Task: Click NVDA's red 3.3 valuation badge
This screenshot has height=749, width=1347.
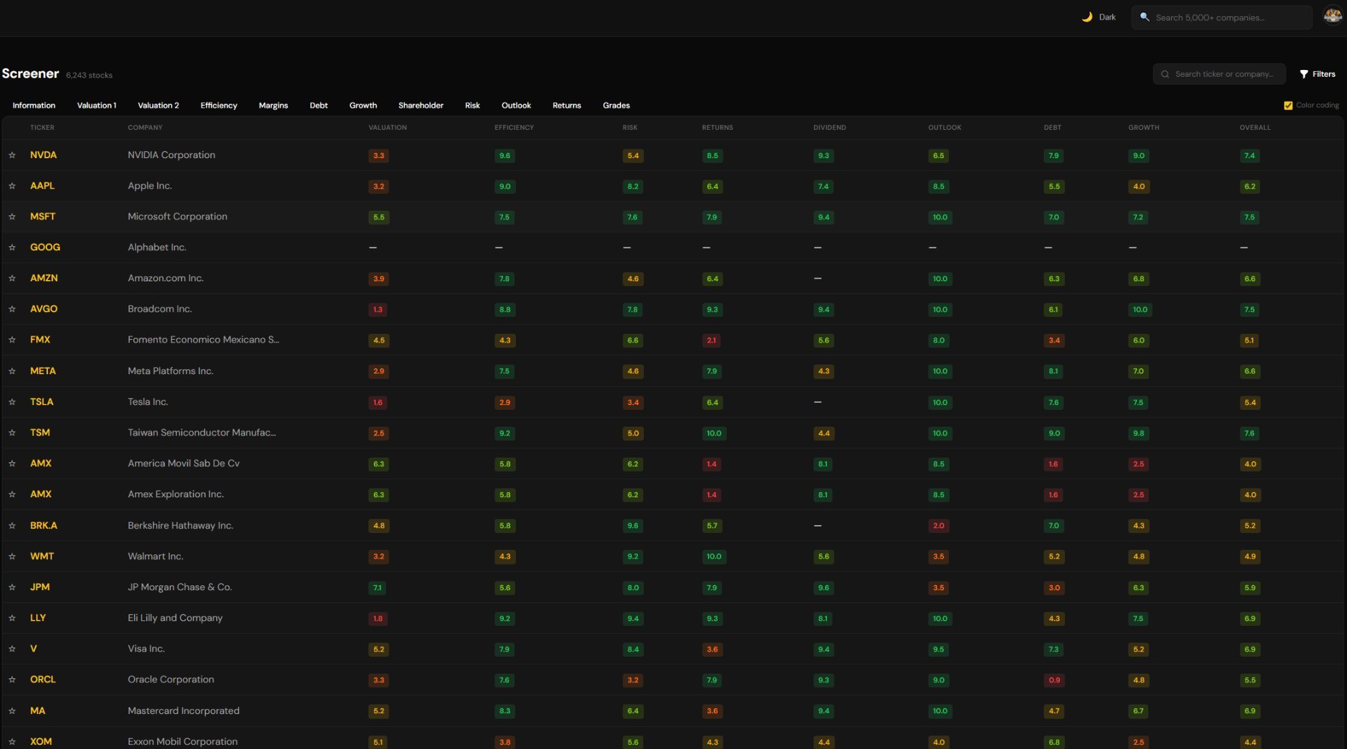Action: pyautogui.click(x=379, y=155)
